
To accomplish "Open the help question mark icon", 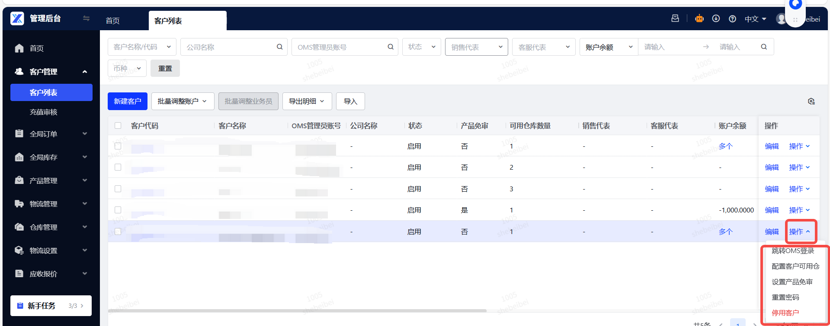I will pyautogui.click(x=732, y=19).
